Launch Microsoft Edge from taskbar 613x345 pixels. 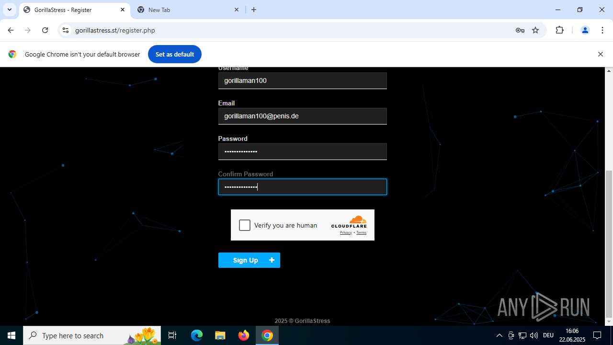coord(197,335)
